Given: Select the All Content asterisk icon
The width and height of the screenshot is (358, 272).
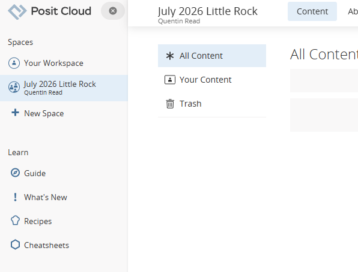Looking at the screenshot, I should 170,56.
